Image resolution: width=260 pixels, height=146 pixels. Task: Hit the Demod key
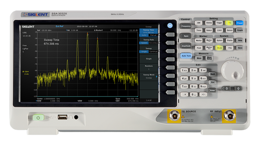230,30
